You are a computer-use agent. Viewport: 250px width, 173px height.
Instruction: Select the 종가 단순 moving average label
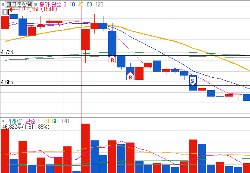(50, 4)
